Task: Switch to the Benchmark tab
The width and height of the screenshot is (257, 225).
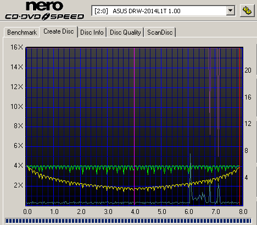Action: pos(22,32)
